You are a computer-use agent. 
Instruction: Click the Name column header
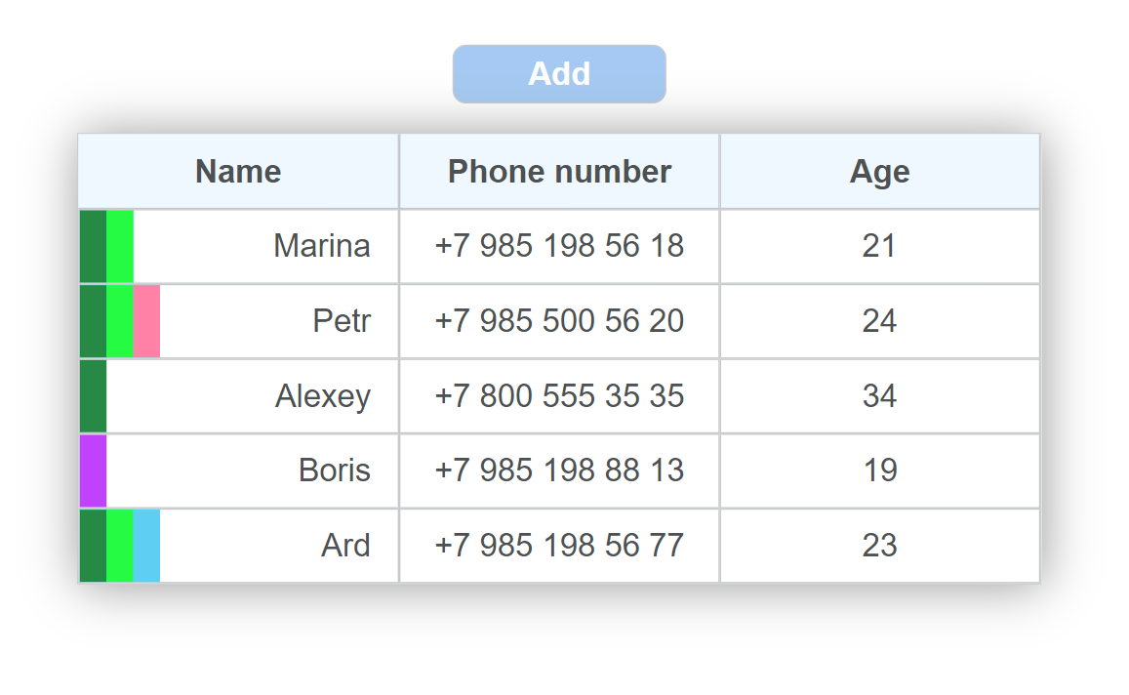(237, 171)
